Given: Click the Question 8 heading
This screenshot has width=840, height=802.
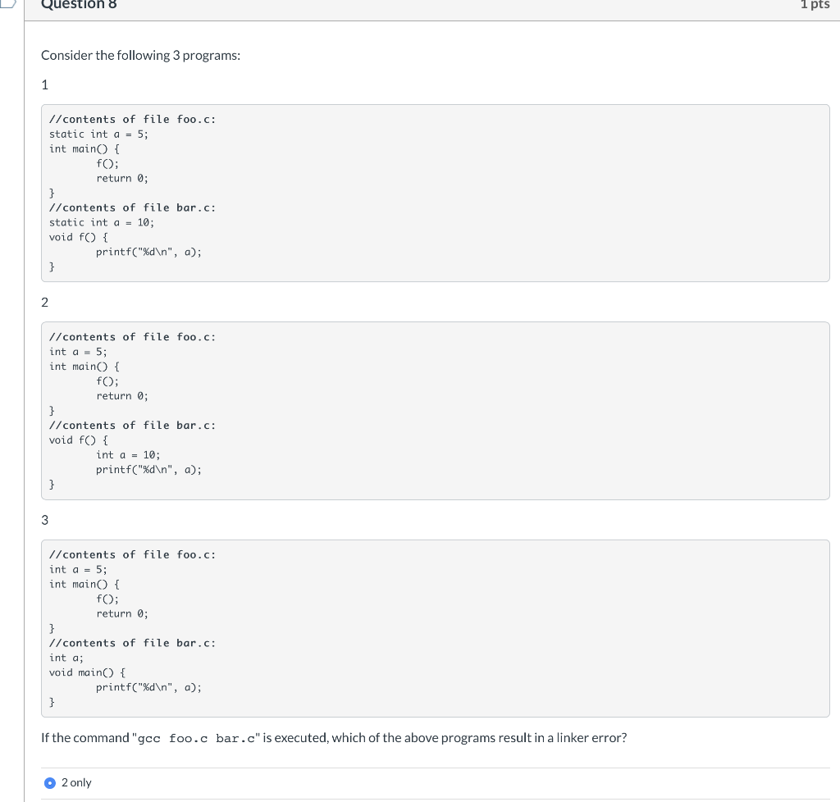Looking at the screenshot, I should 79,4.
